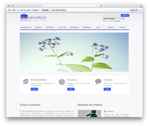
Task: Click the clock icon for Encuesta
Action: (62, 82)
